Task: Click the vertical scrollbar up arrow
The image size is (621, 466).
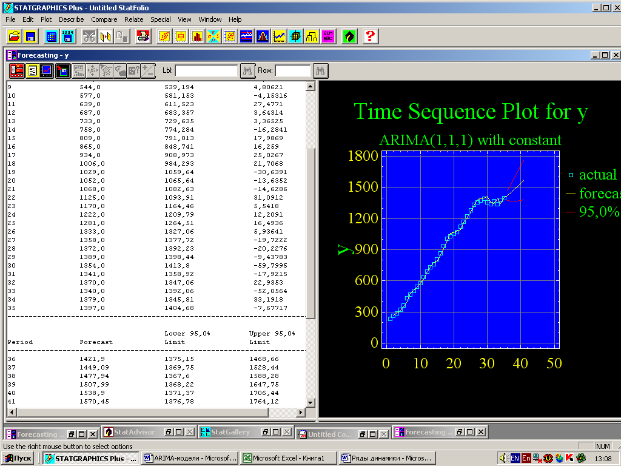Action: point(310,86)
